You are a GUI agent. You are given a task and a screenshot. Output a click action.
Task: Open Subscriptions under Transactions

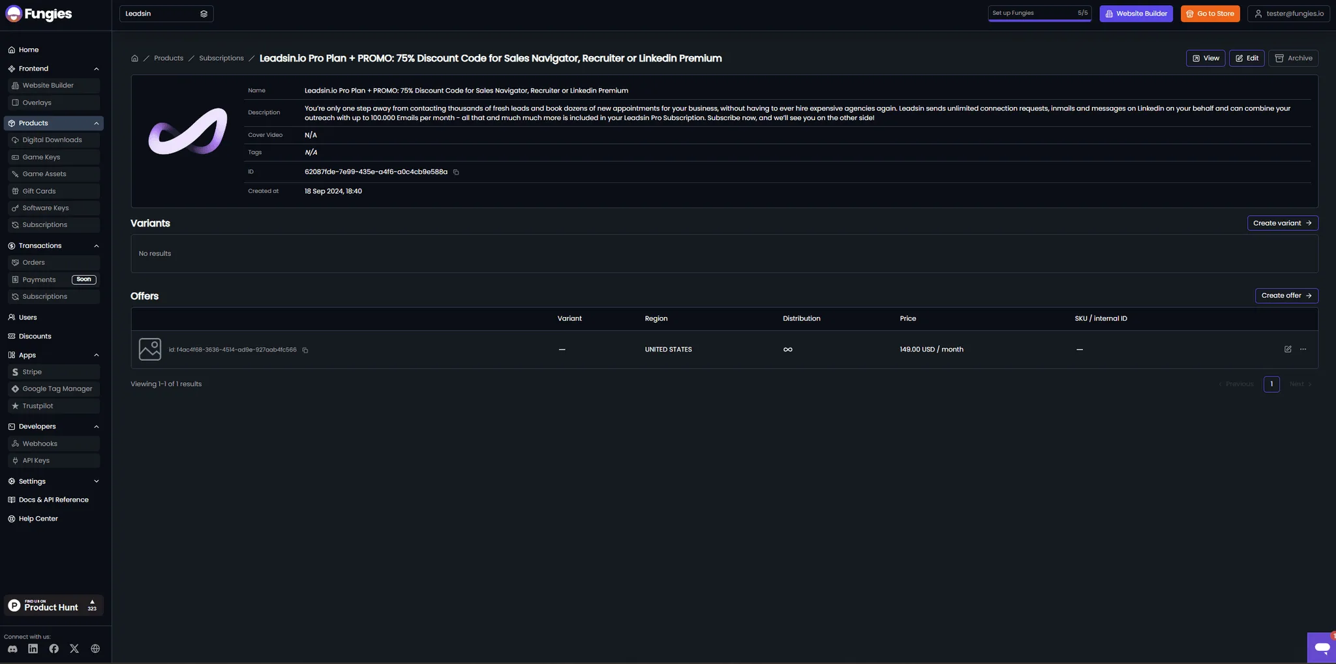pyautogui.click(x=54, y=296)
